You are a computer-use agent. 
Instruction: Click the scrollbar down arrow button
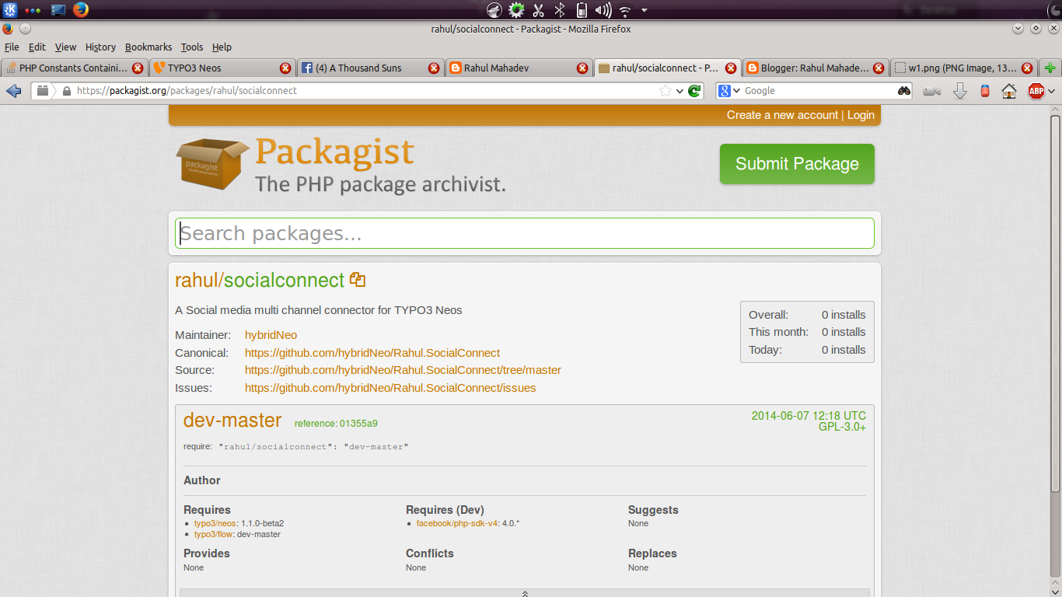[1055, 591]
